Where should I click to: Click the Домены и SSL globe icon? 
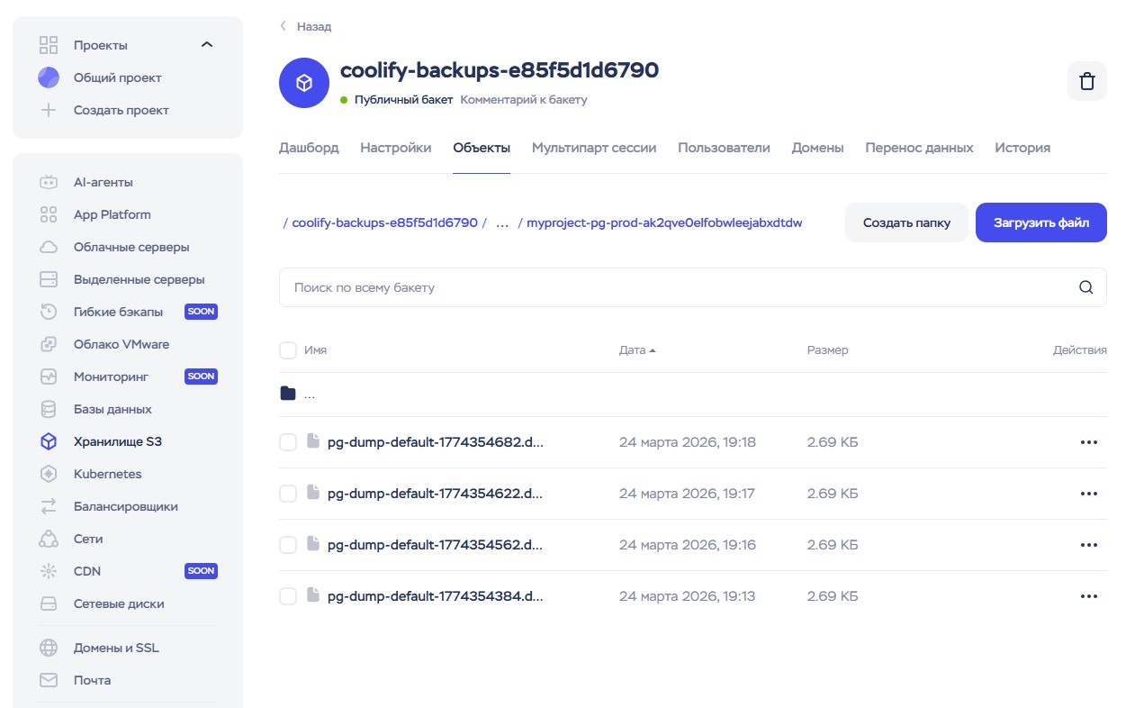click(x=49, y=648)
